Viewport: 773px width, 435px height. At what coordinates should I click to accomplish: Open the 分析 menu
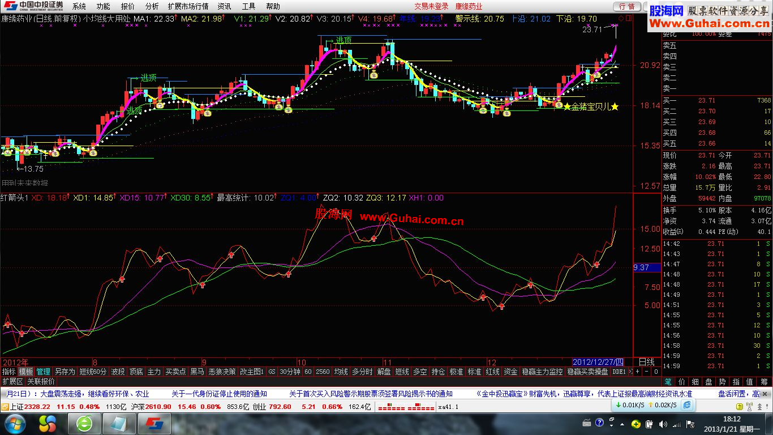152,6
